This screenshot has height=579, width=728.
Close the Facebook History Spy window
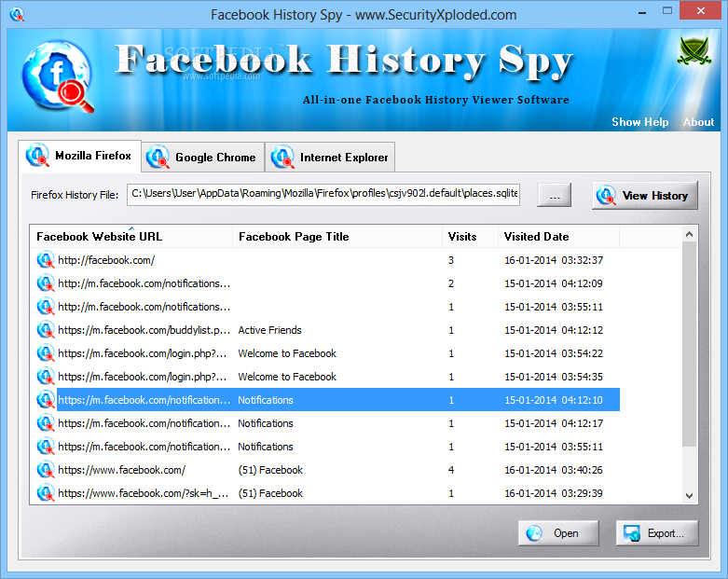tap(701, 10)
